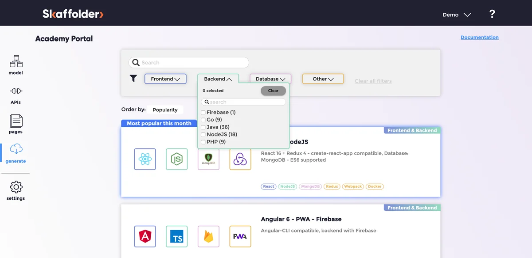Click the PWA icon
Viewport: 532px width, 258px height.
(240, 236)
